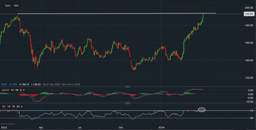Close the RSI indicator panel
The height and width of the screenshot is (130, 256).
(x=22, y=107)
